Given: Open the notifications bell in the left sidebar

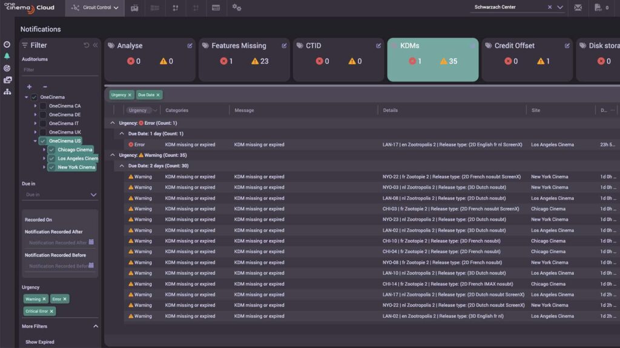Looking at the screenshot, I should (x=7, y=56).
